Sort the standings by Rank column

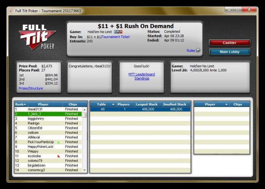(x=21, y=104)
